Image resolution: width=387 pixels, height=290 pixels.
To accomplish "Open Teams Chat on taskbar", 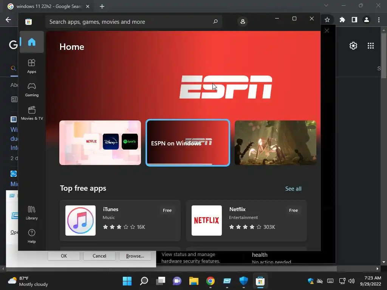I will (177, 281).
